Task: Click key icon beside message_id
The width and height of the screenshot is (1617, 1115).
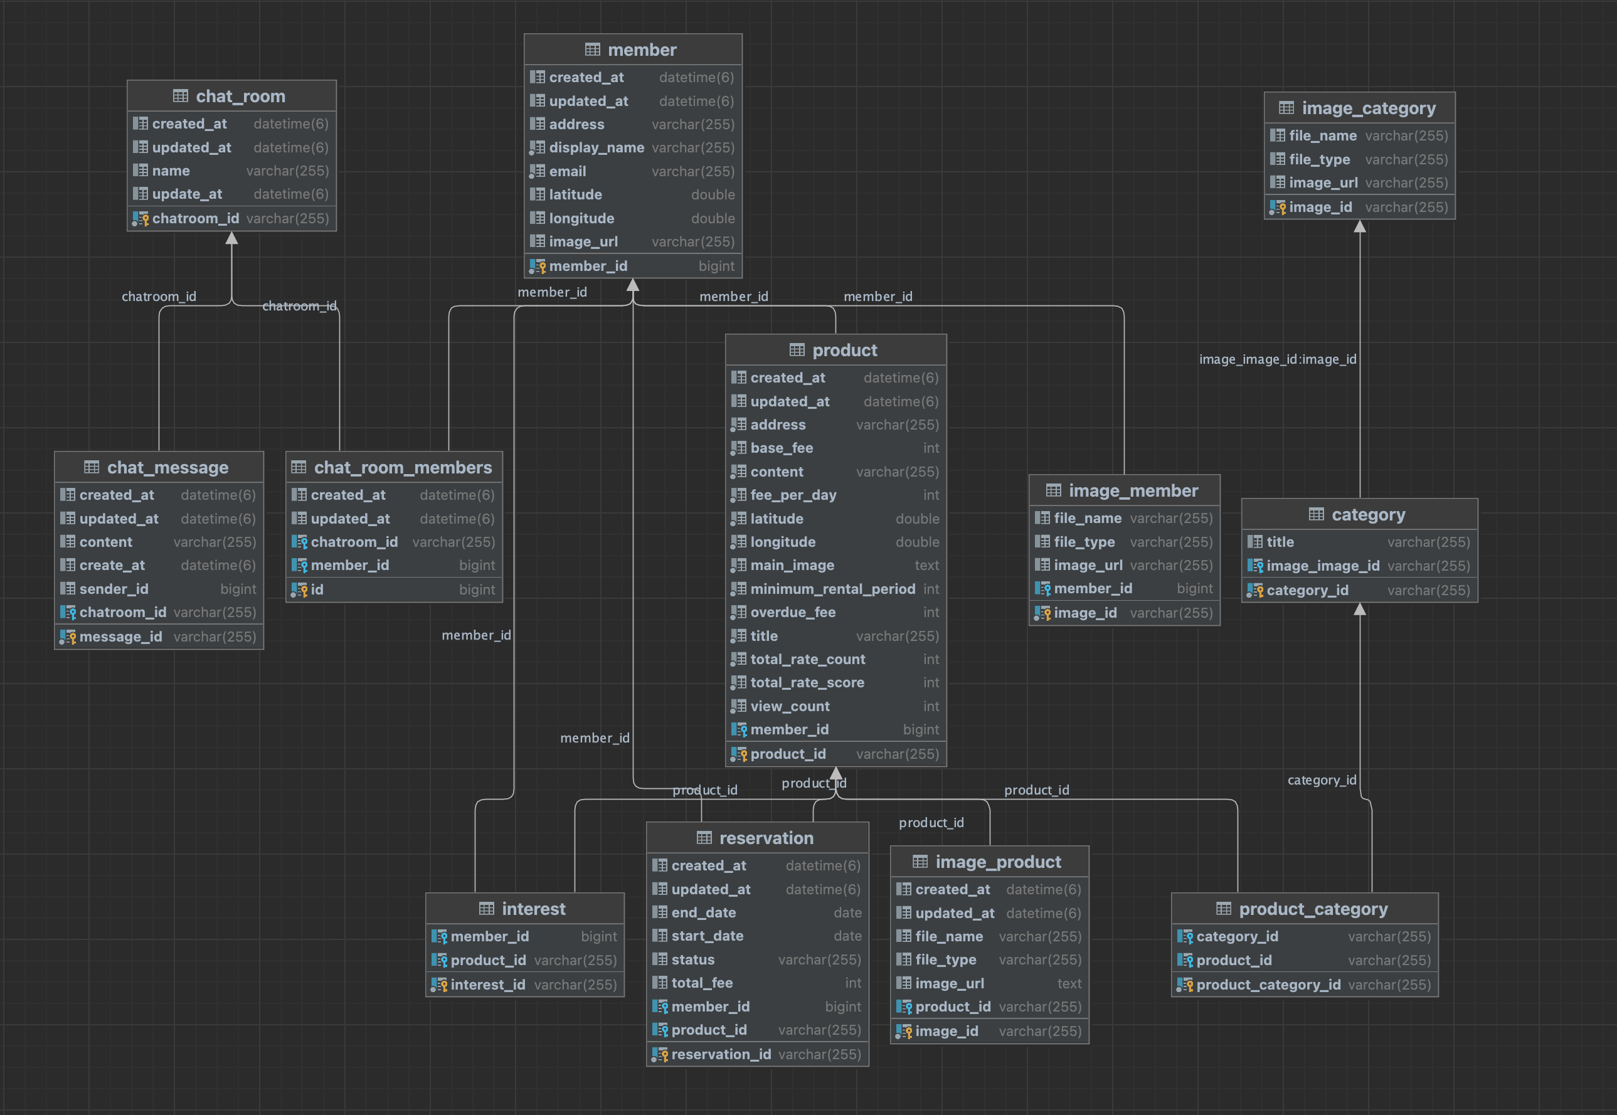Action: point(68,637)
